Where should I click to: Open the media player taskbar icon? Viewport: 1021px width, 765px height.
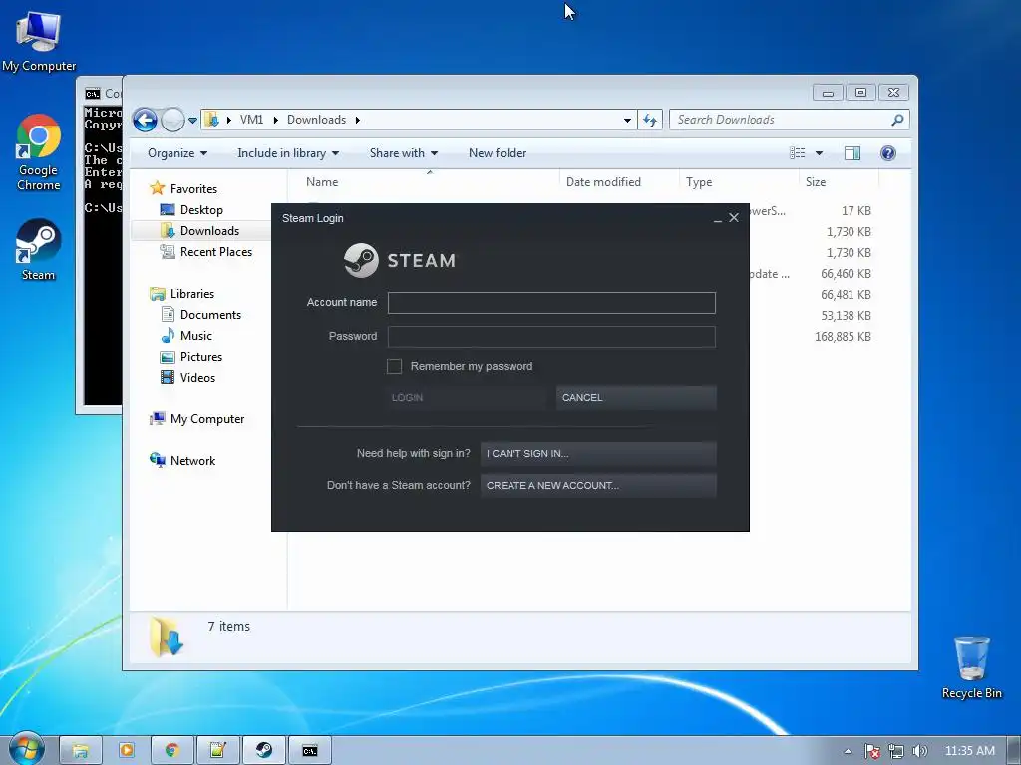127,751
